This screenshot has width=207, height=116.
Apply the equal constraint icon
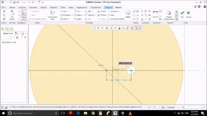tap(149, 15)
